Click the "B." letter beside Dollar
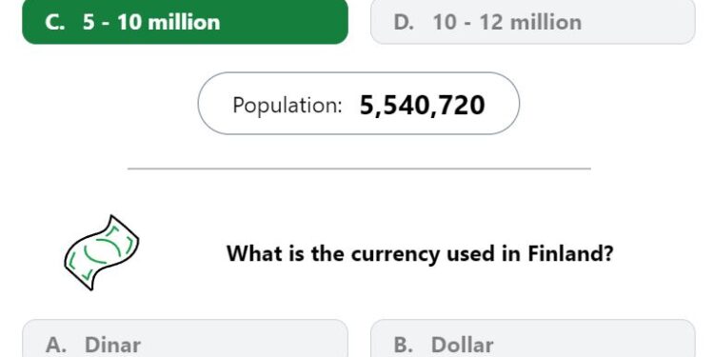Screen dimensions: 714x357 404,346
